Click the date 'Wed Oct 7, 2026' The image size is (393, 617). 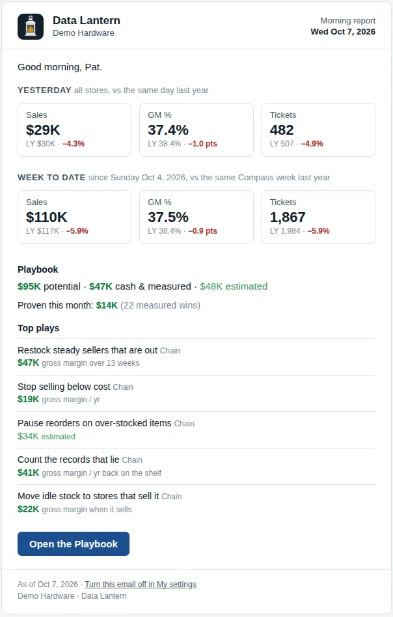pos(343,31)
